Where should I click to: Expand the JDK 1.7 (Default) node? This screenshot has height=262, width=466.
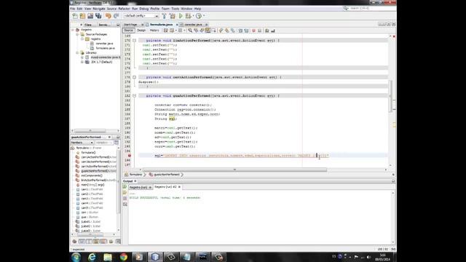(82, 62)
